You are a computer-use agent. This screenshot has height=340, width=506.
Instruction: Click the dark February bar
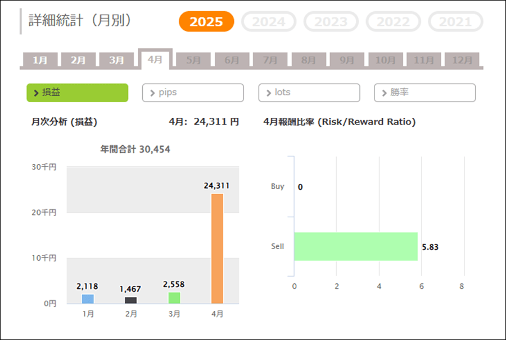[130, 300]
